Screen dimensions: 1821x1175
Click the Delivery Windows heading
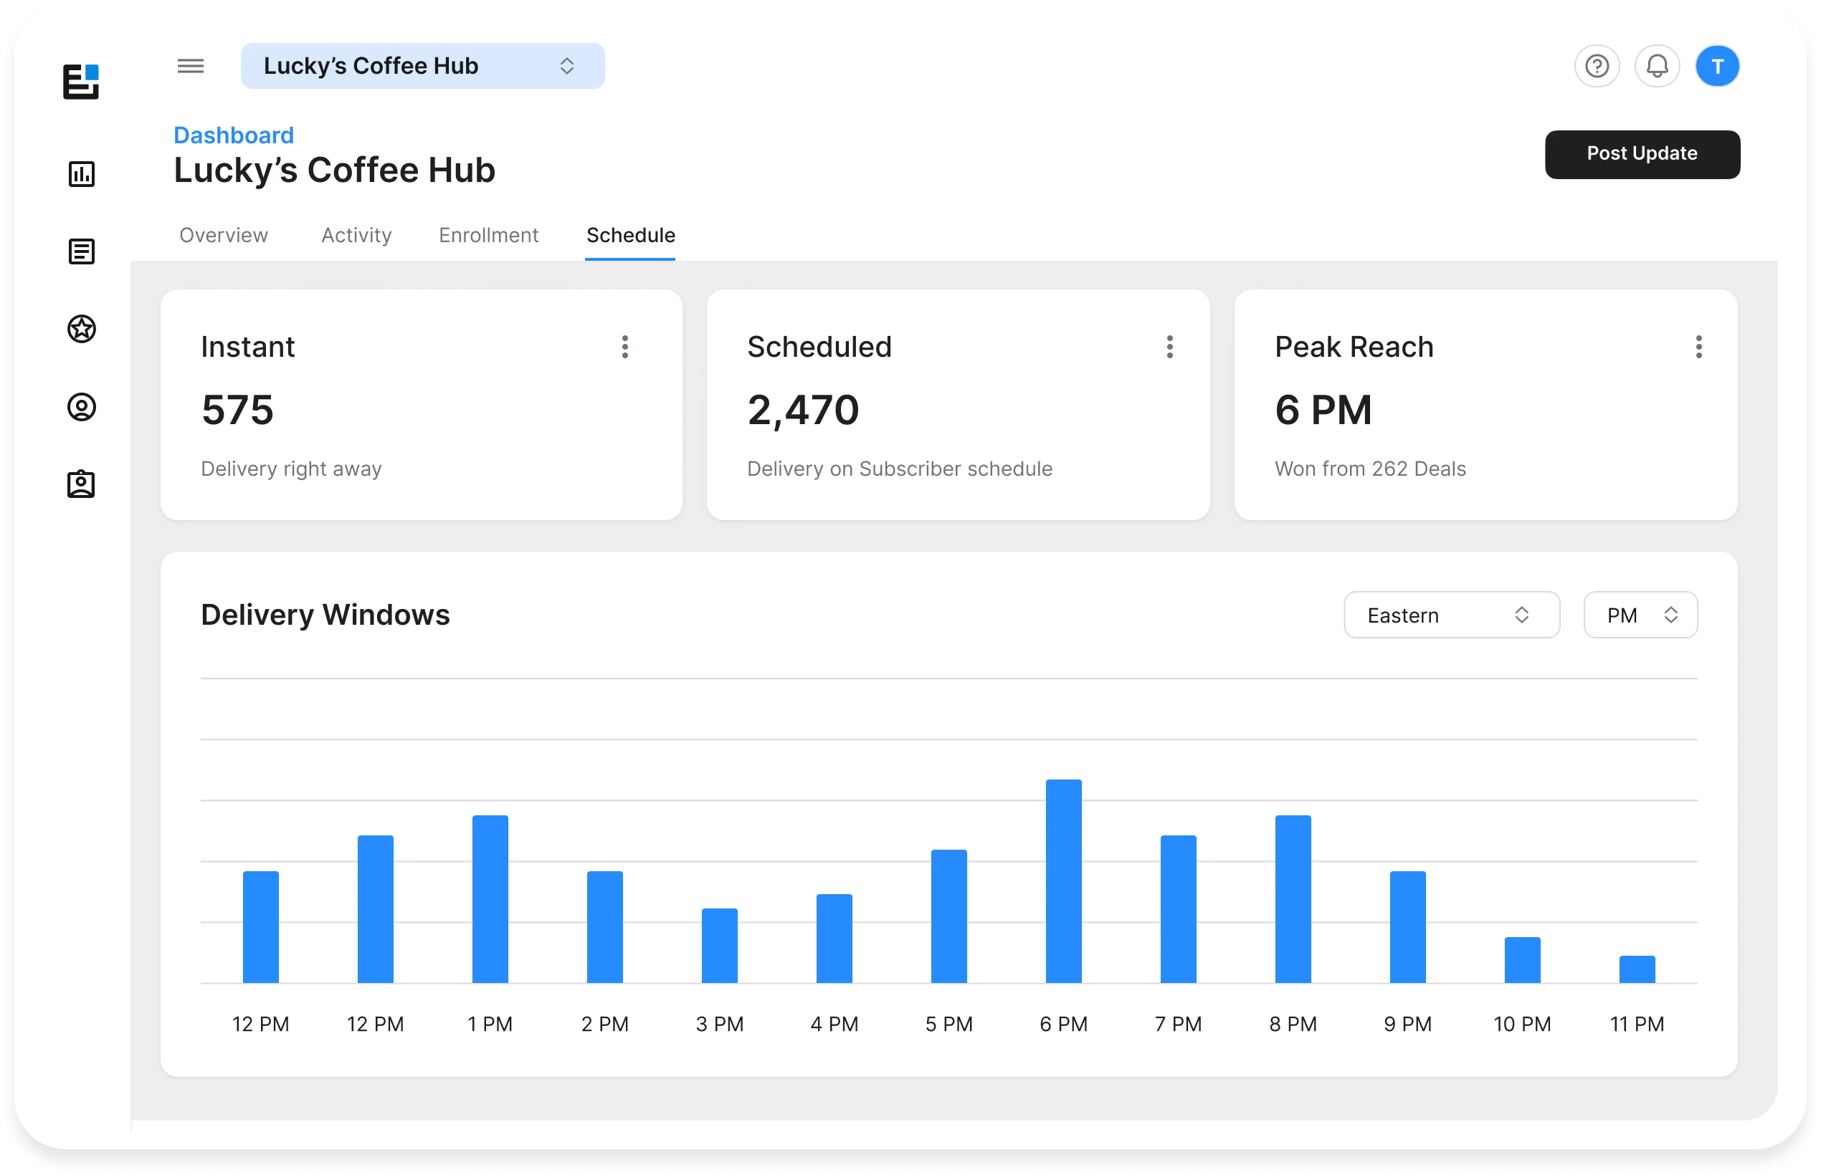[325, 615]
